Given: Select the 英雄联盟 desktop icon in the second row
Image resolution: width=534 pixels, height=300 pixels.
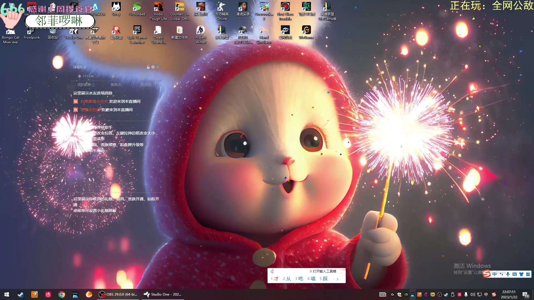Looking at the screenshot, I should [222, 33].
